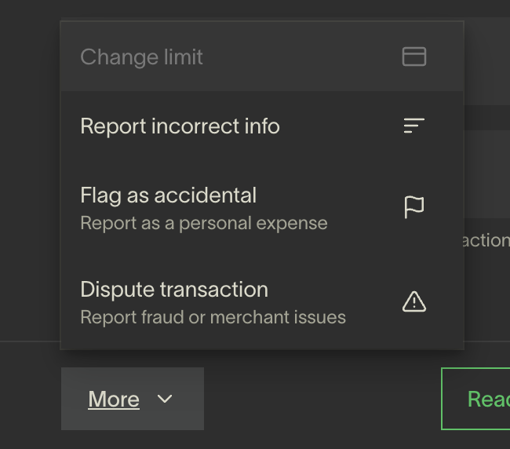The width and height of the screenshot is (510, 449).
Task: Click the warning triangle icon beside Dispute transaction
Action: coord(413,301)
